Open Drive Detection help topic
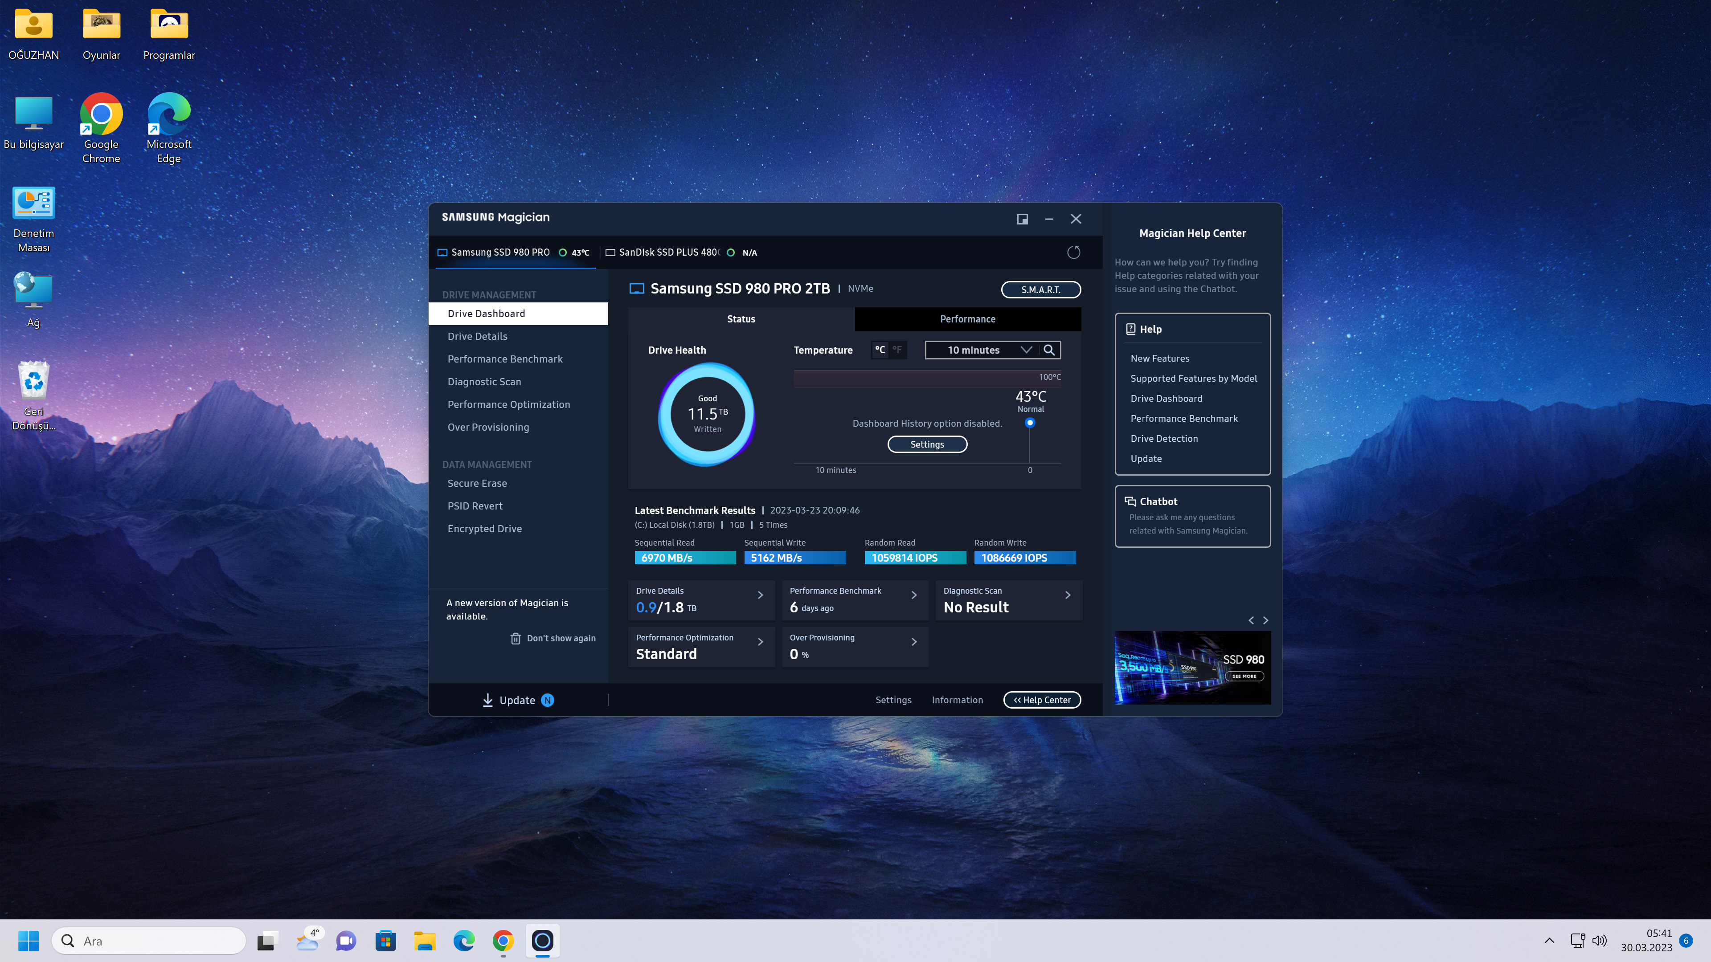 [x=1164, y=438]
